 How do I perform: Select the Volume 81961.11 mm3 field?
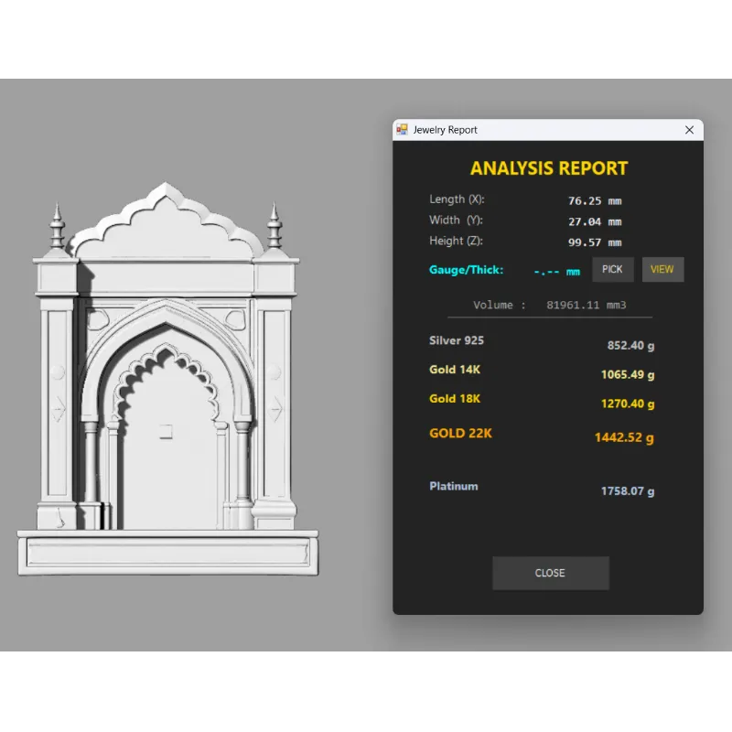[x=586, y=305]
